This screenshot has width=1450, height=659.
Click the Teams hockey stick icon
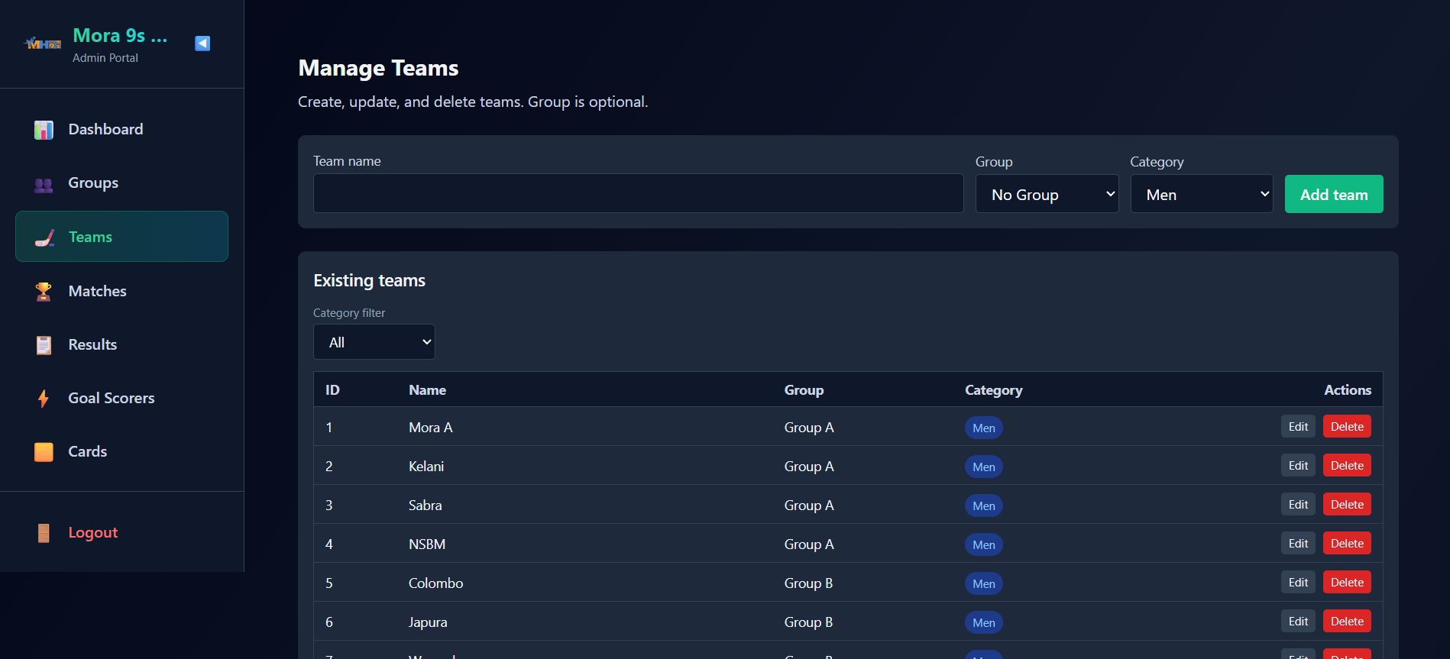pyautogui.click(x=44, y=238)
